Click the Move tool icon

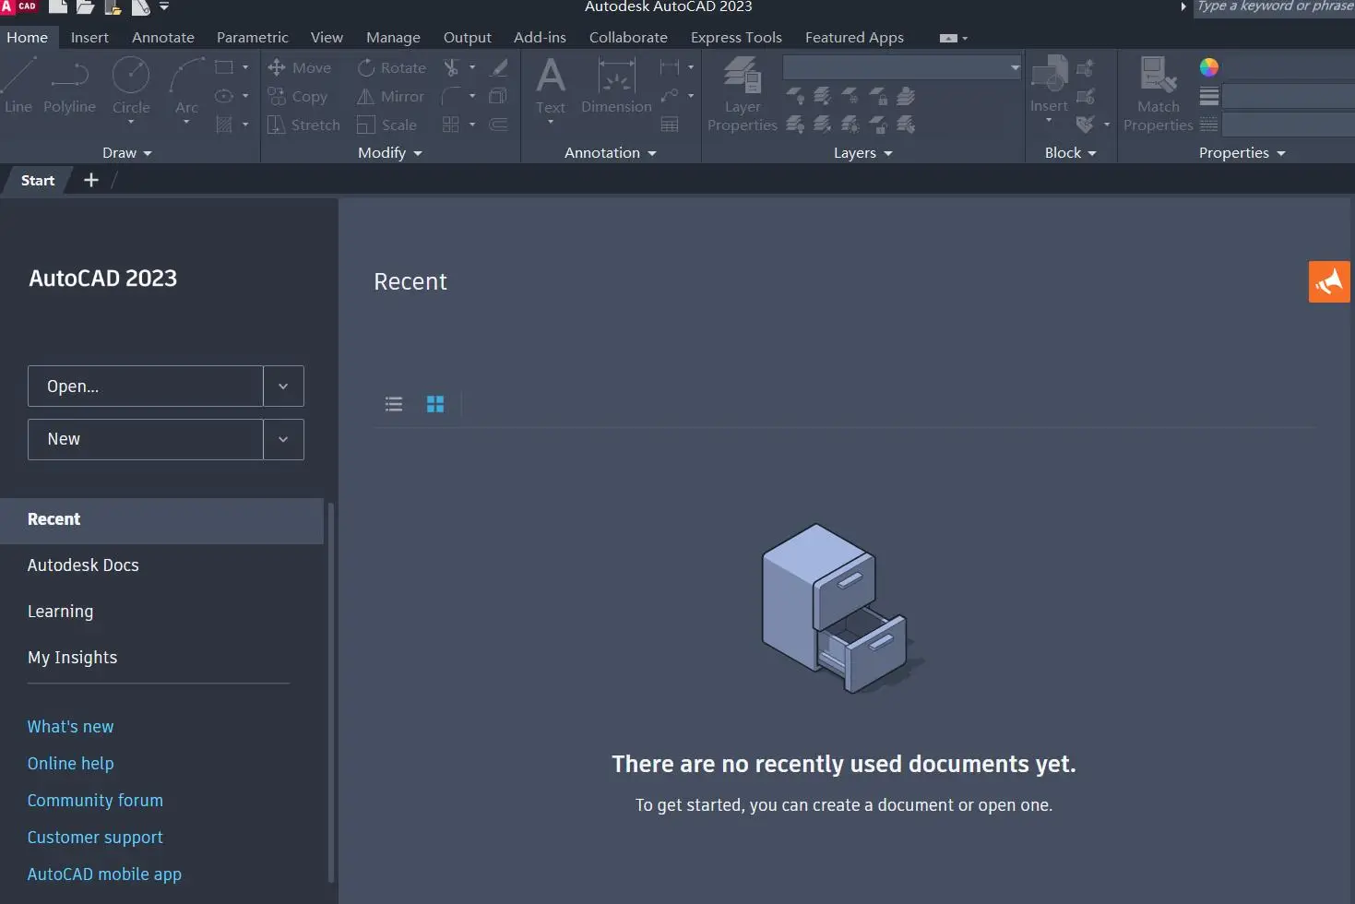[277, 67]
